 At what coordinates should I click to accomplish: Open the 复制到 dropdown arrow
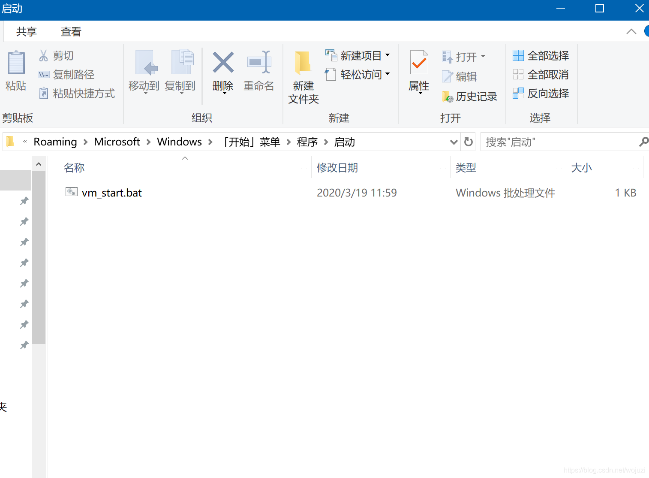(x=182, y=93)
